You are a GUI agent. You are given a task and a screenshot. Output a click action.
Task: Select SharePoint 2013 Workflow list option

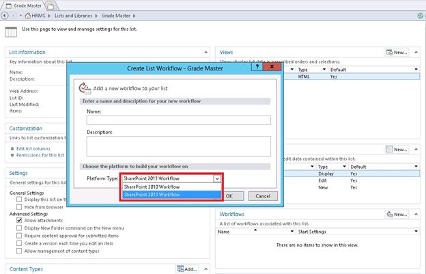pyautogui.click(x=172, y=194)
